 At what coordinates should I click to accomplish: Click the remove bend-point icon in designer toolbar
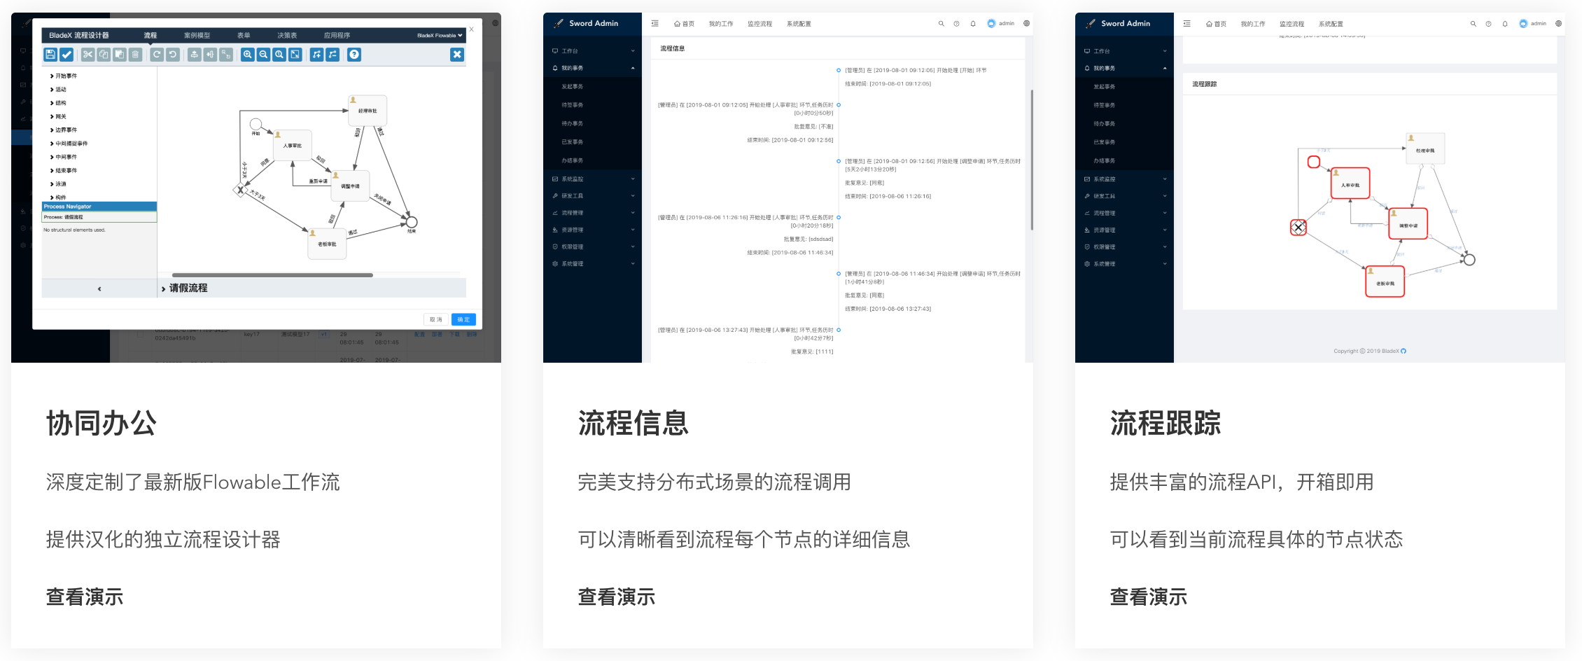[x=333, y=55]
